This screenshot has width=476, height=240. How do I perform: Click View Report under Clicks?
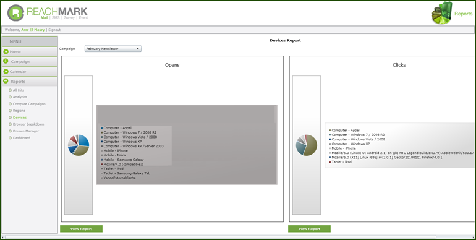309,229
